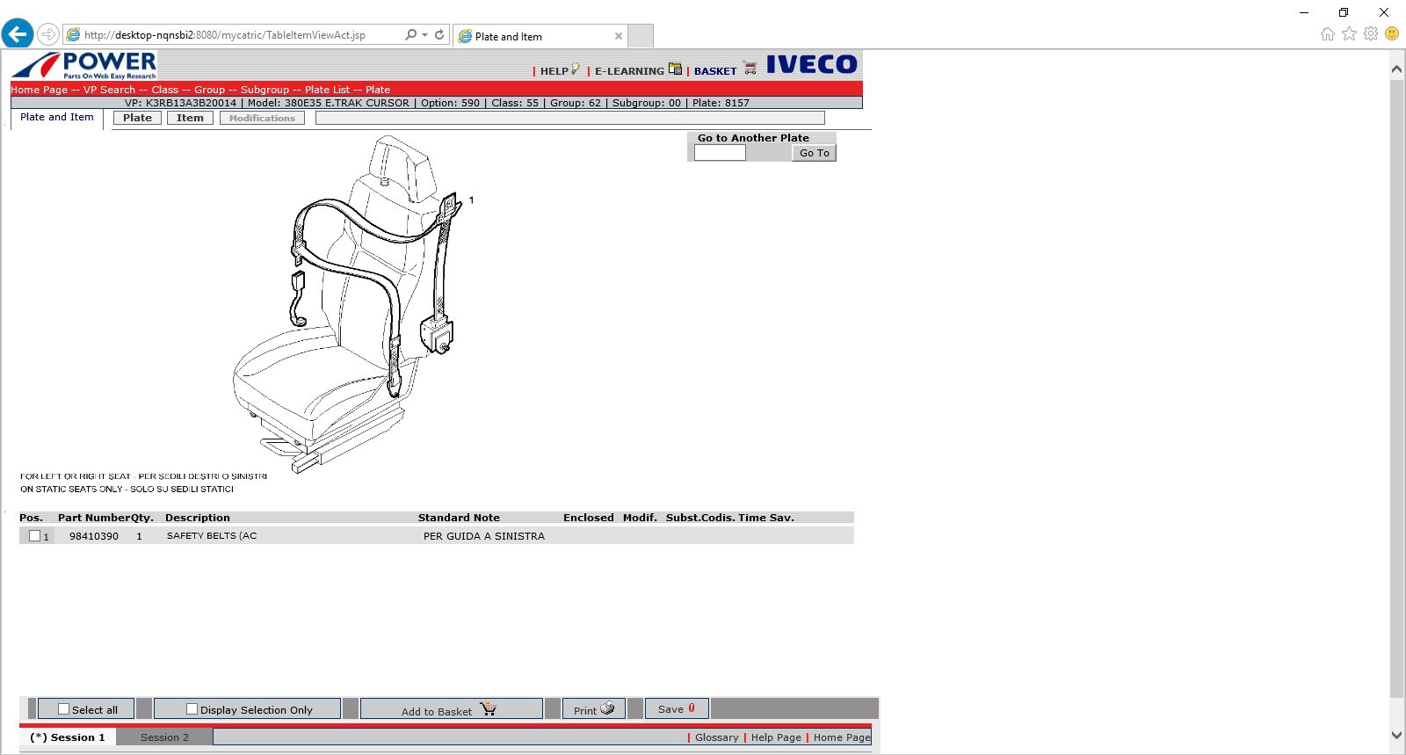The height and width of the screenshot is (755, 1406).
Task: Click position 1 link in parts row
Action: [x=47, y=537]
